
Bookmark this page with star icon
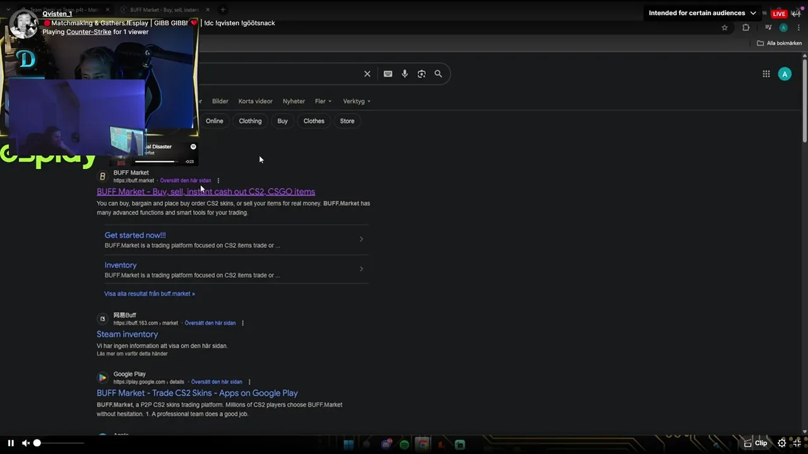(x=725, y=28)
